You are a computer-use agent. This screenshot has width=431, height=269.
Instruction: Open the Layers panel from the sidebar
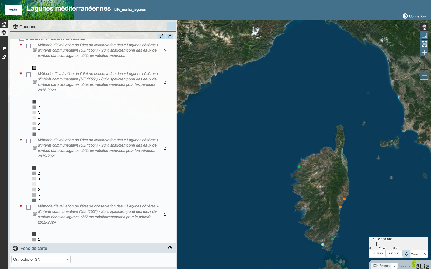pos(4,32)
